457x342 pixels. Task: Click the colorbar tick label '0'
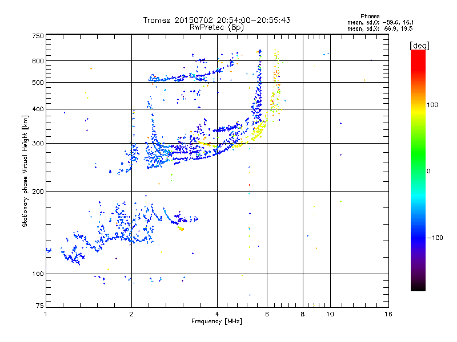(x=428, y=172)
